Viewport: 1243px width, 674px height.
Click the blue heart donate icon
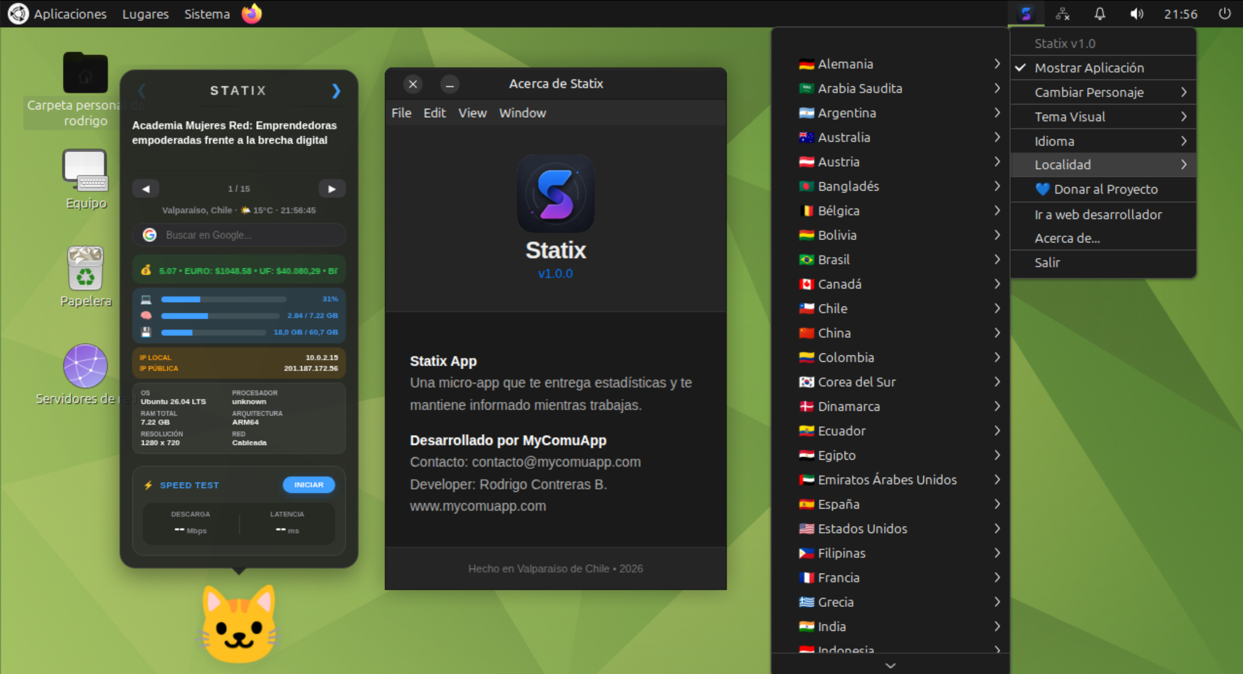[1042, 189]
